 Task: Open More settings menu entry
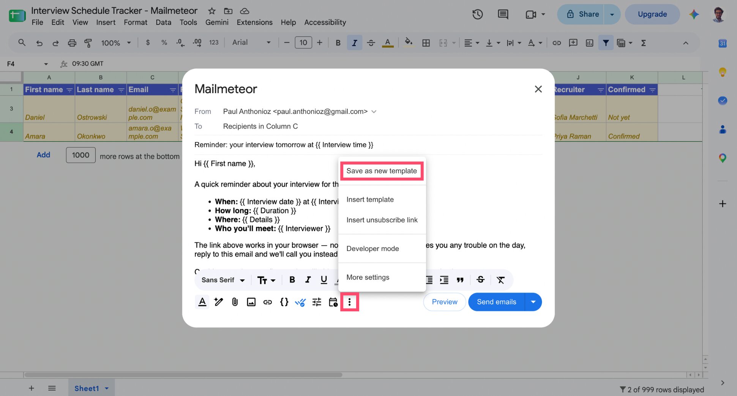click(x=368, y=277)
